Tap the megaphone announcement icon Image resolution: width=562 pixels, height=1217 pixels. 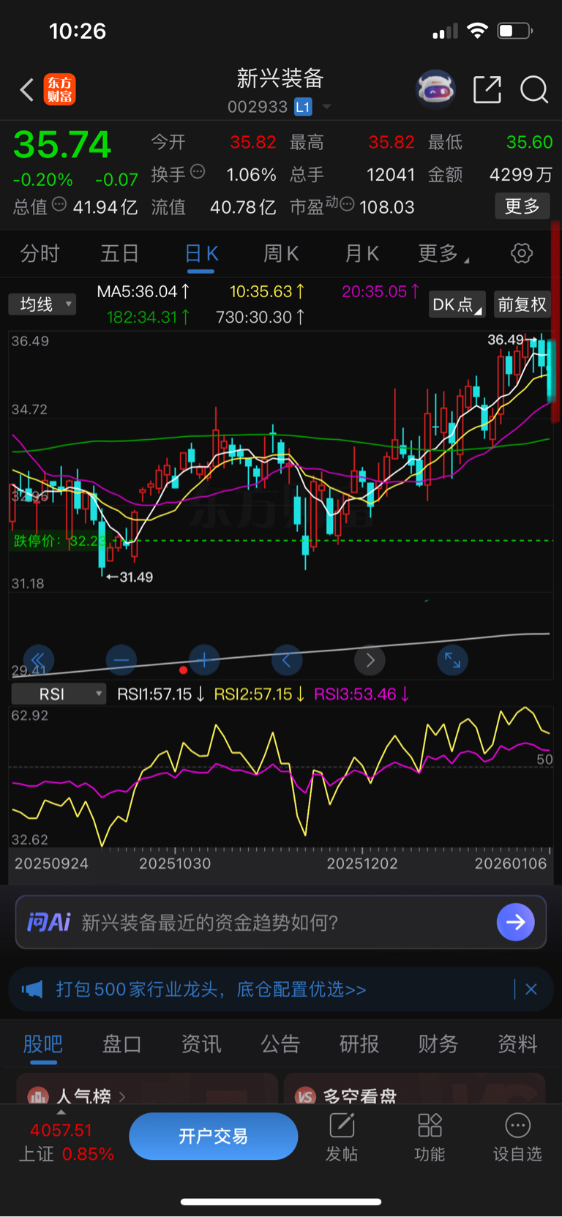pos(32,989)
